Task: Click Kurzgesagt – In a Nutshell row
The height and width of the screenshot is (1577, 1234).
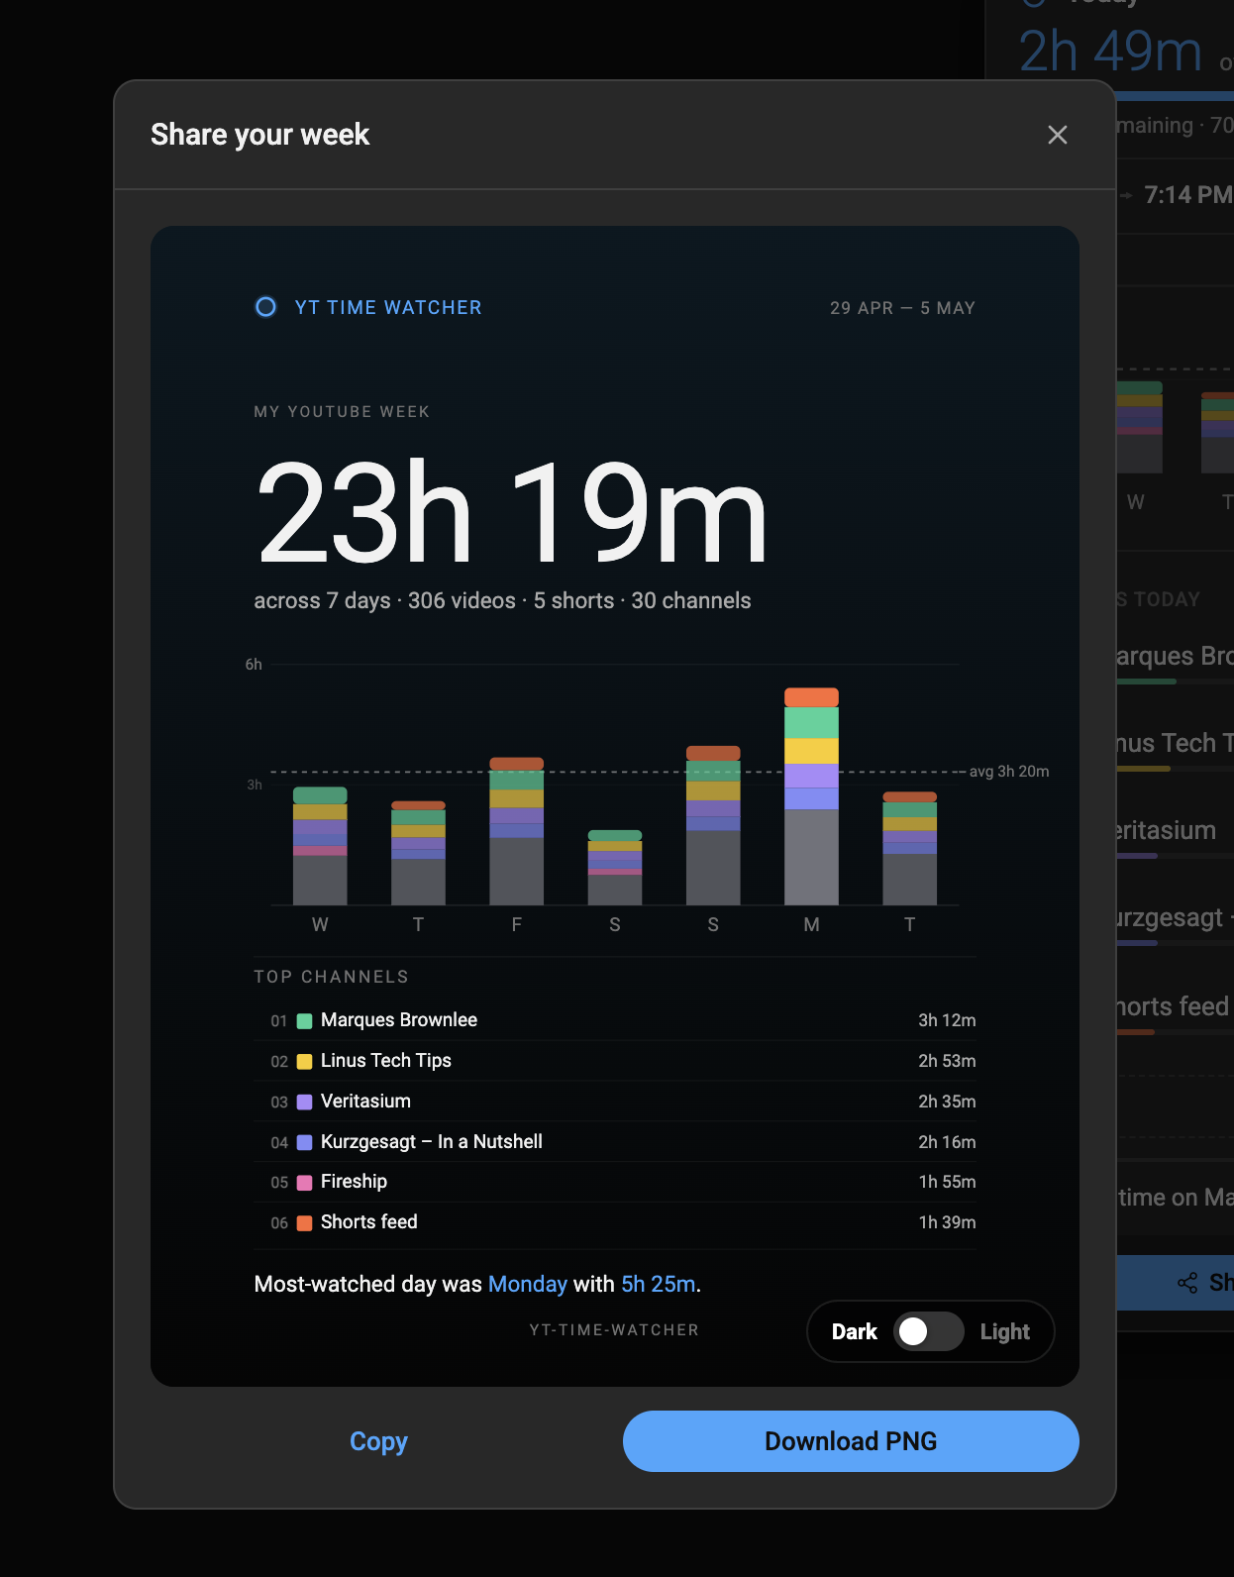Action: point(615,1142)
